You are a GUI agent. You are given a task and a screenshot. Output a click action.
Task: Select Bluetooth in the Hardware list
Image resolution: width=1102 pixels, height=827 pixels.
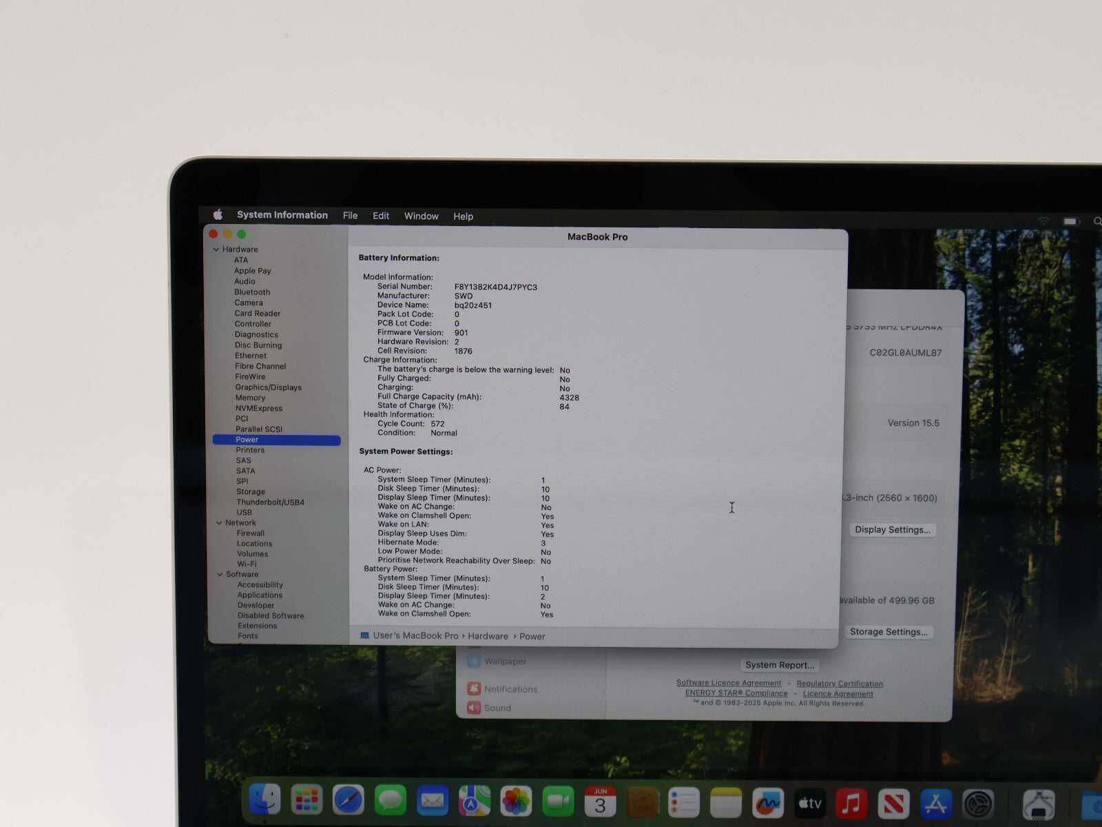pos(252,292)
